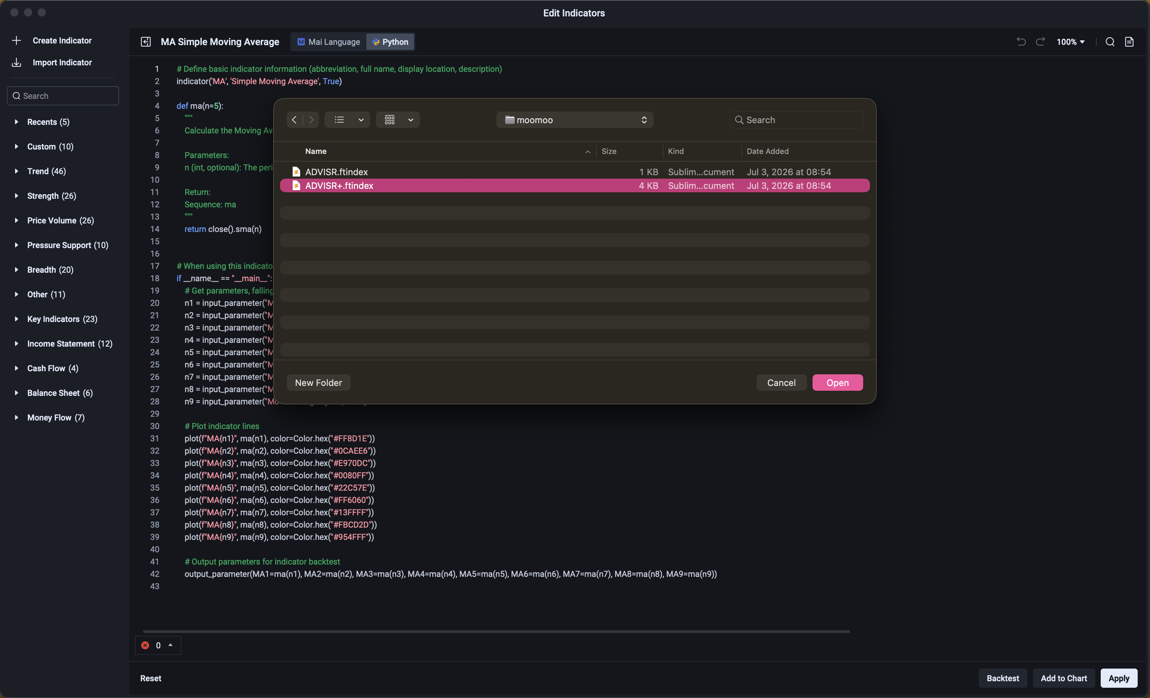Open the editor search magnifier icon
The image size is (1150, 698).
tap(1110, 42)
